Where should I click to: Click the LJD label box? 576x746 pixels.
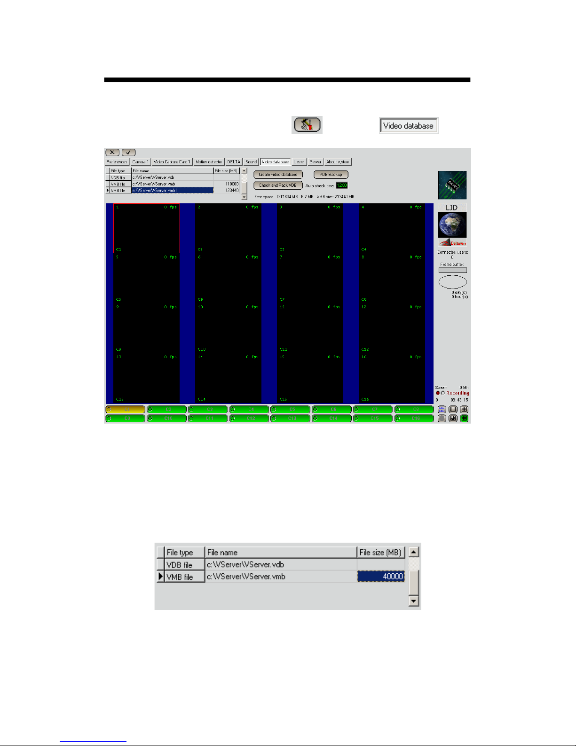[x=452, y=208]
